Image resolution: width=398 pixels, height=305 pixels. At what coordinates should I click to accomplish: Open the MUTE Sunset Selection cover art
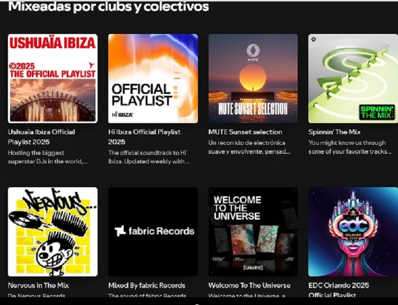coord(253,79)
